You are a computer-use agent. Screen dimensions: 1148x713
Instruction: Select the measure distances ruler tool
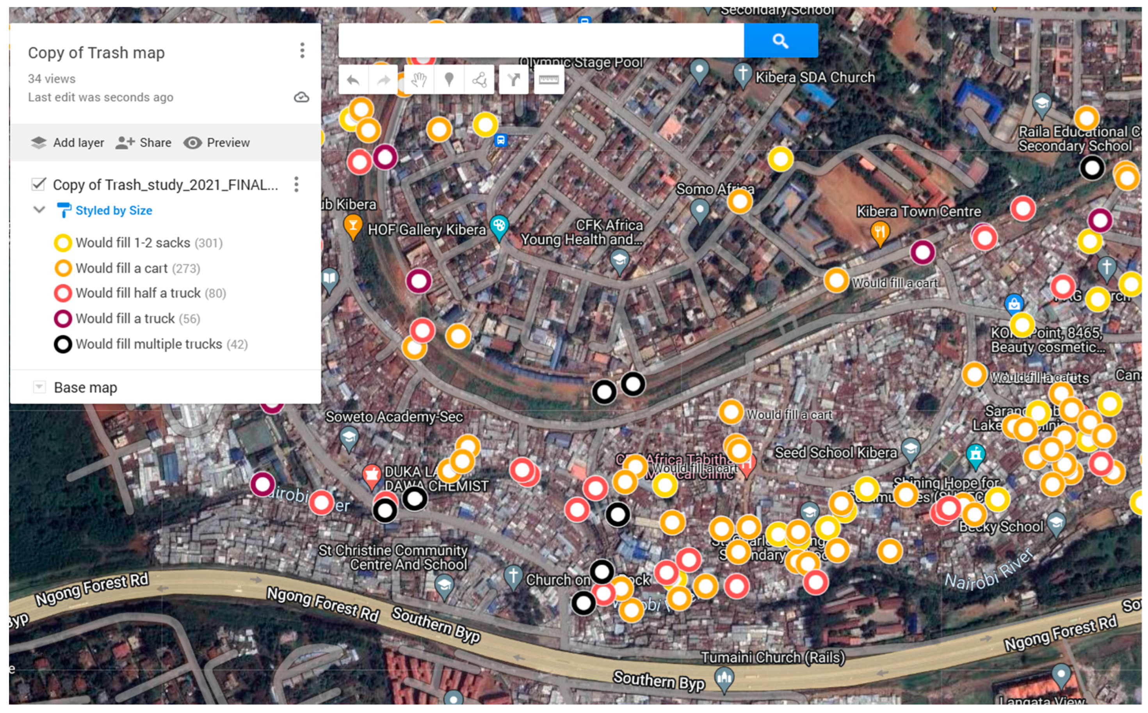pyautogui.click(x=548, y=80)
